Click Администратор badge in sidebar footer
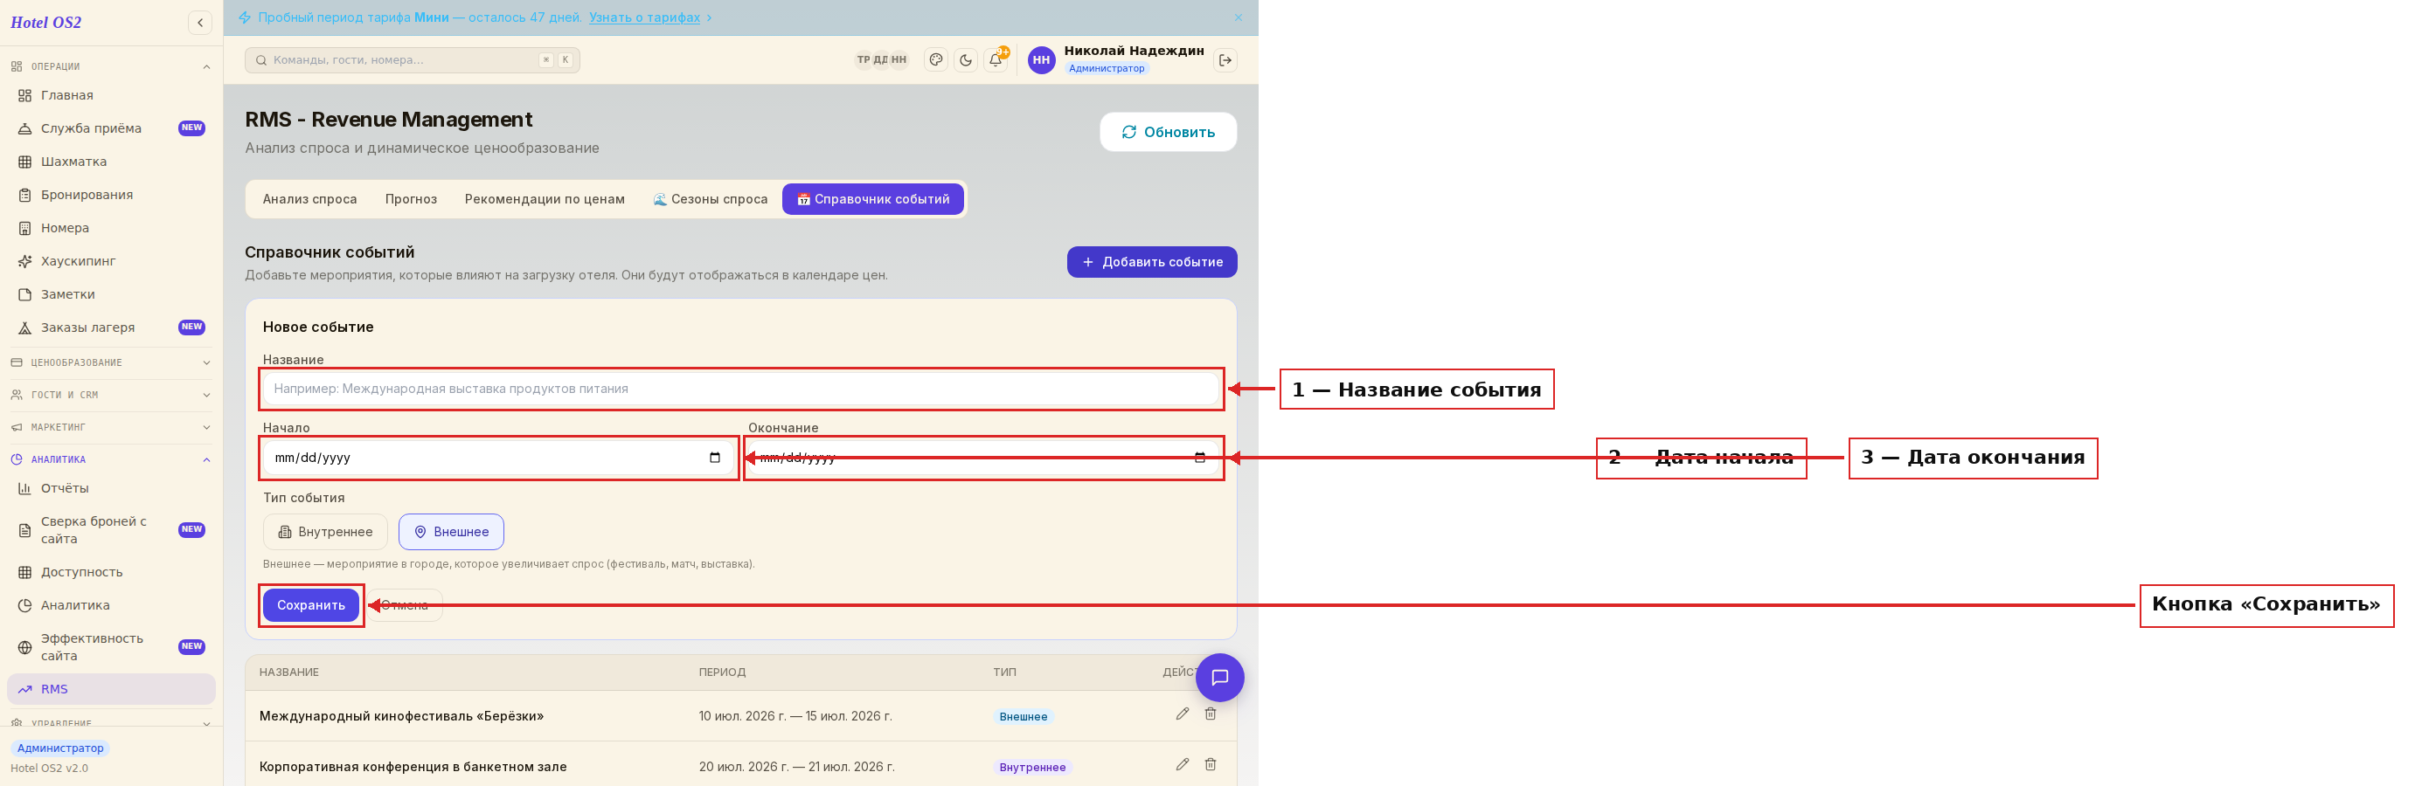Viewport: 2415px width, 786px height. coord(60,748)
